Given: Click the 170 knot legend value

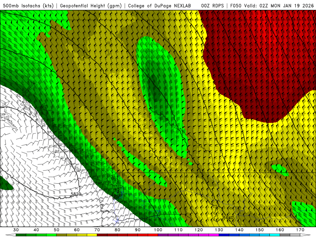Looking at the screenshot, I should coord(300,230).
